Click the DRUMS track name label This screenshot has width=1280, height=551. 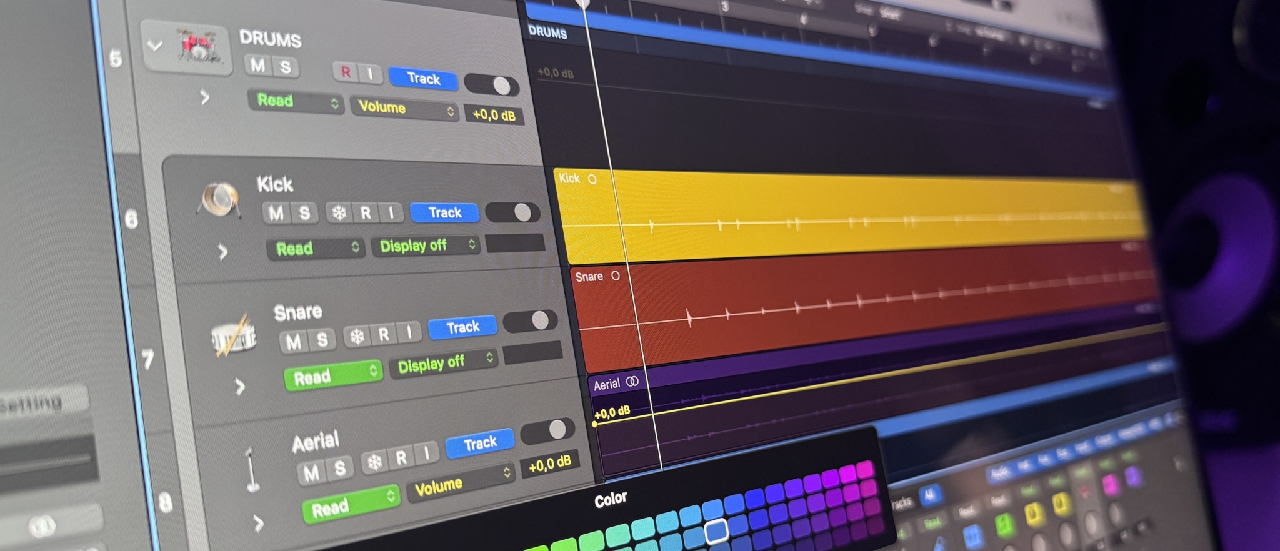270,39
